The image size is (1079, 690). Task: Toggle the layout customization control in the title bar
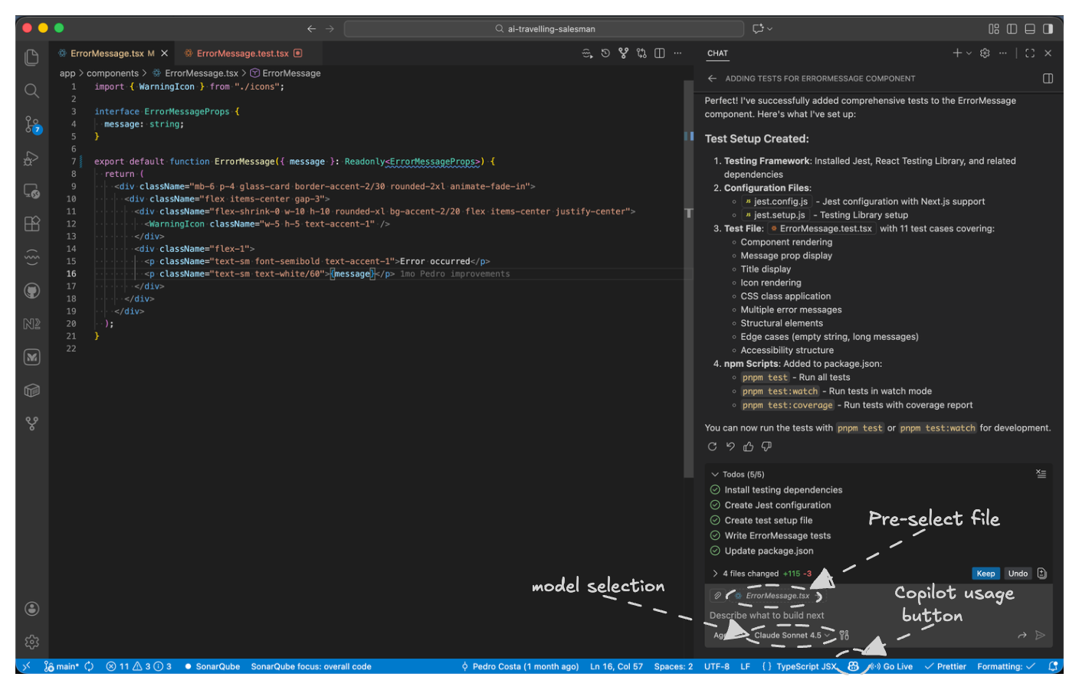pos(994,28)
